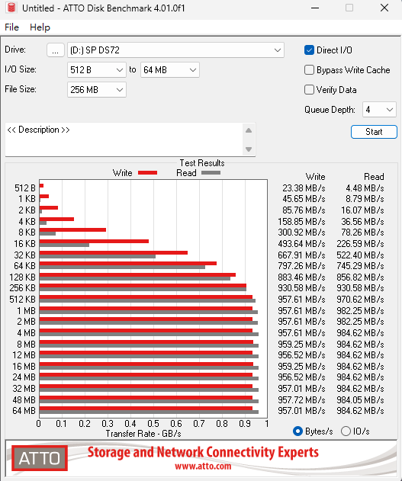This screenshot has width=402, height=481.
Task: Select the Bytes/s radio button
Action: point(297,431)
